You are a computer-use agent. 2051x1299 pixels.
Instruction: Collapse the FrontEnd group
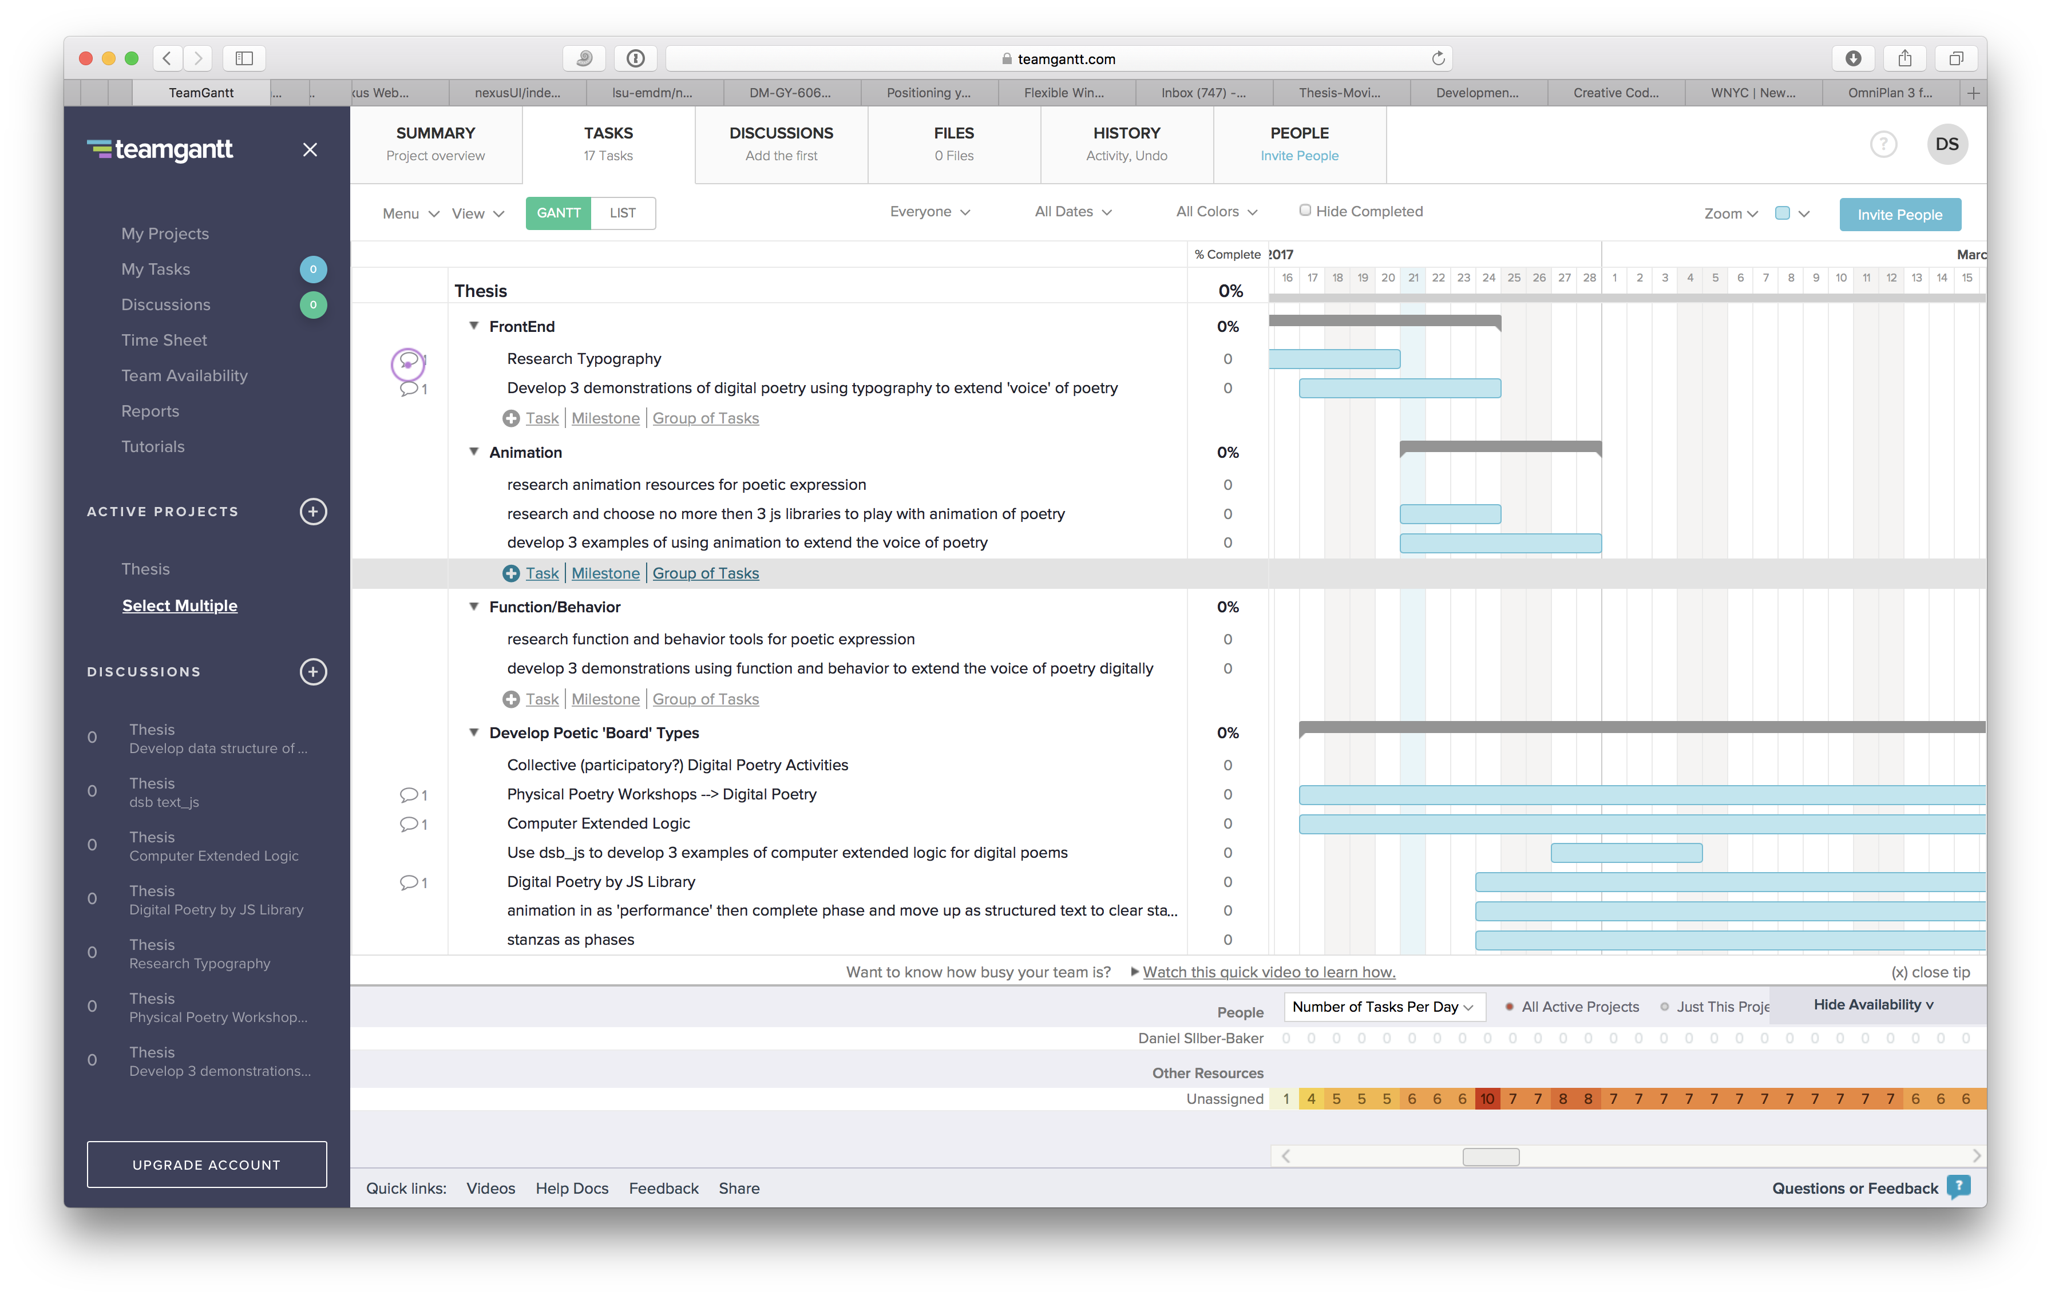pyautogui.click(x=474, y=326)
